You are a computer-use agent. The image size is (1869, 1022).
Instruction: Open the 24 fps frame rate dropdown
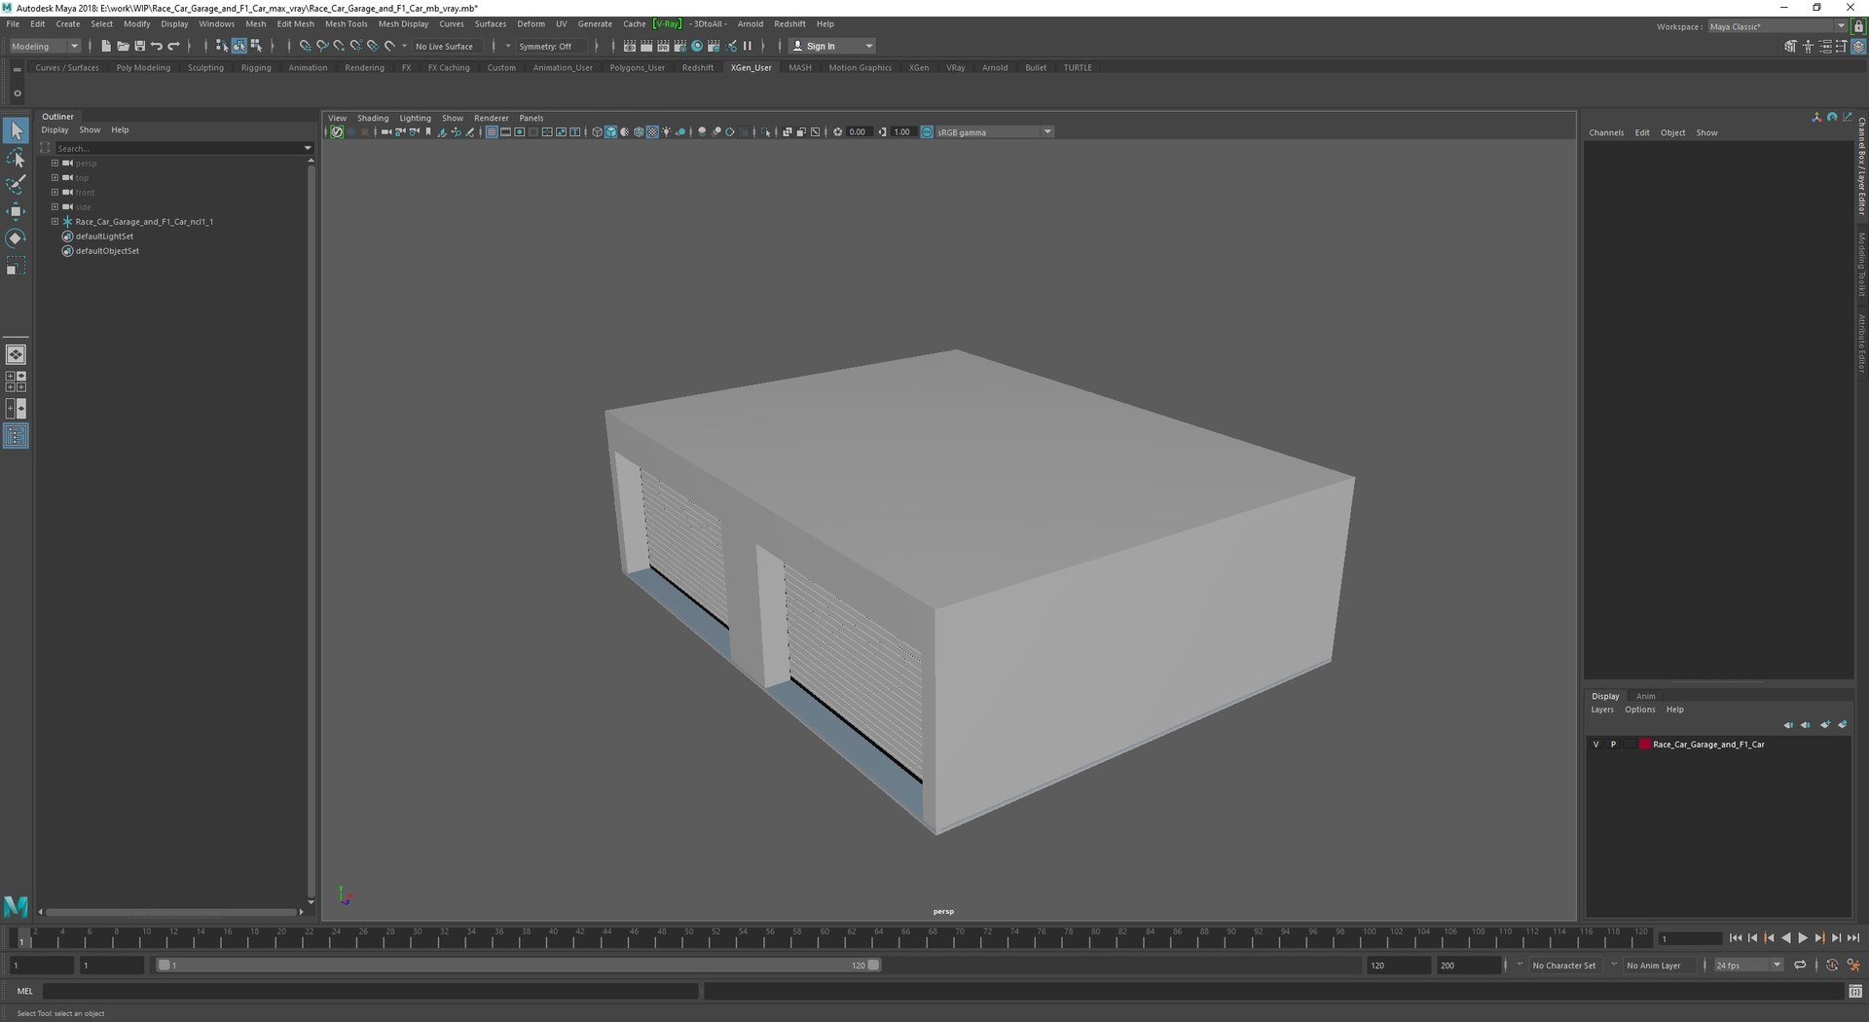point(1748,966)
